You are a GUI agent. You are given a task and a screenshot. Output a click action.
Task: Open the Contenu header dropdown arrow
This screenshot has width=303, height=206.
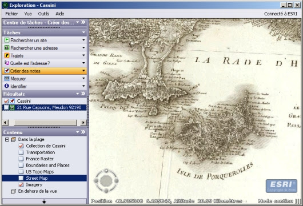point(78,132)
